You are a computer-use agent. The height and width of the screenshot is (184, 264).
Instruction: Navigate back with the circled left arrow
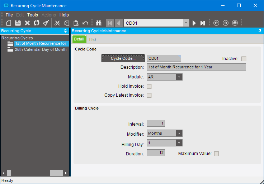pos(216,23)
